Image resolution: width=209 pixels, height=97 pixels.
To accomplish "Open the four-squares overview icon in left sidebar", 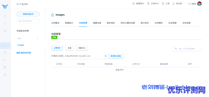I will pos(5,16).
